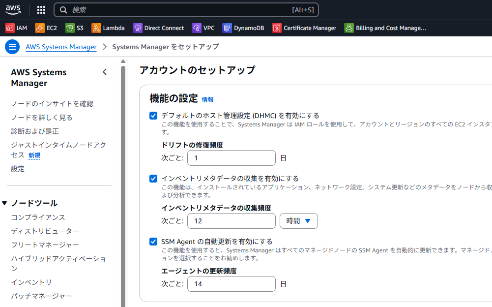Collapse the AWS Systems Manager side panel
Screen dimensions: 492x307
click(105, 72)
